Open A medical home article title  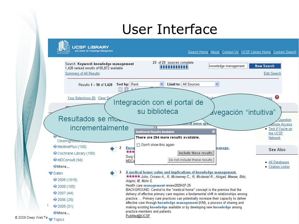181,172
